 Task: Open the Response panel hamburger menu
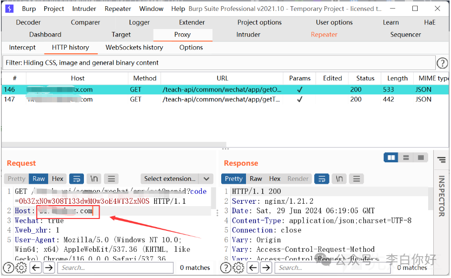click(357, 179)
